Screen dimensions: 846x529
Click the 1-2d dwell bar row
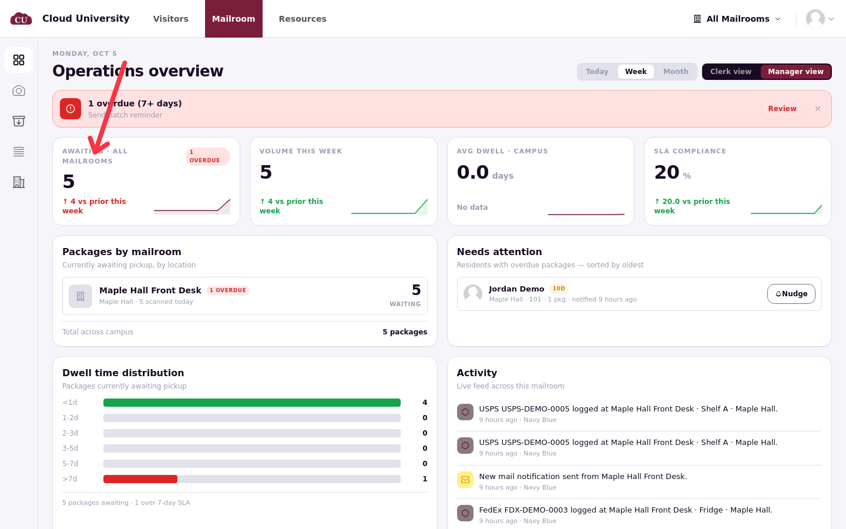(245, 418)
